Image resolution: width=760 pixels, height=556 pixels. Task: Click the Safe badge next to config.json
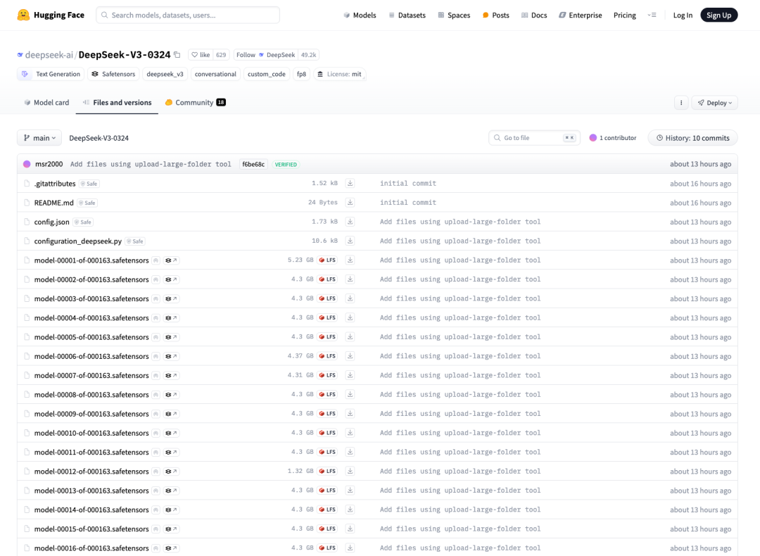[x=83, y=222]
